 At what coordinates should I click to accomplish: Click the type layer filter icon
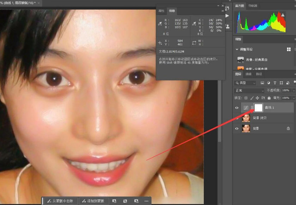point(275,83)
